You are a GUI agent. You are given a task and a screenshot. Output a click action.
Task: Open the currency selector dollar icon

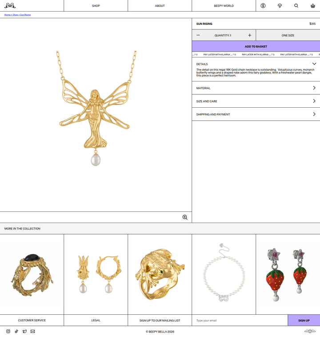(263, 6)
